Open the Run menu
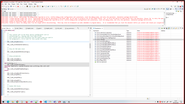Screen dimensions: 185x104 tap(21, 4)
